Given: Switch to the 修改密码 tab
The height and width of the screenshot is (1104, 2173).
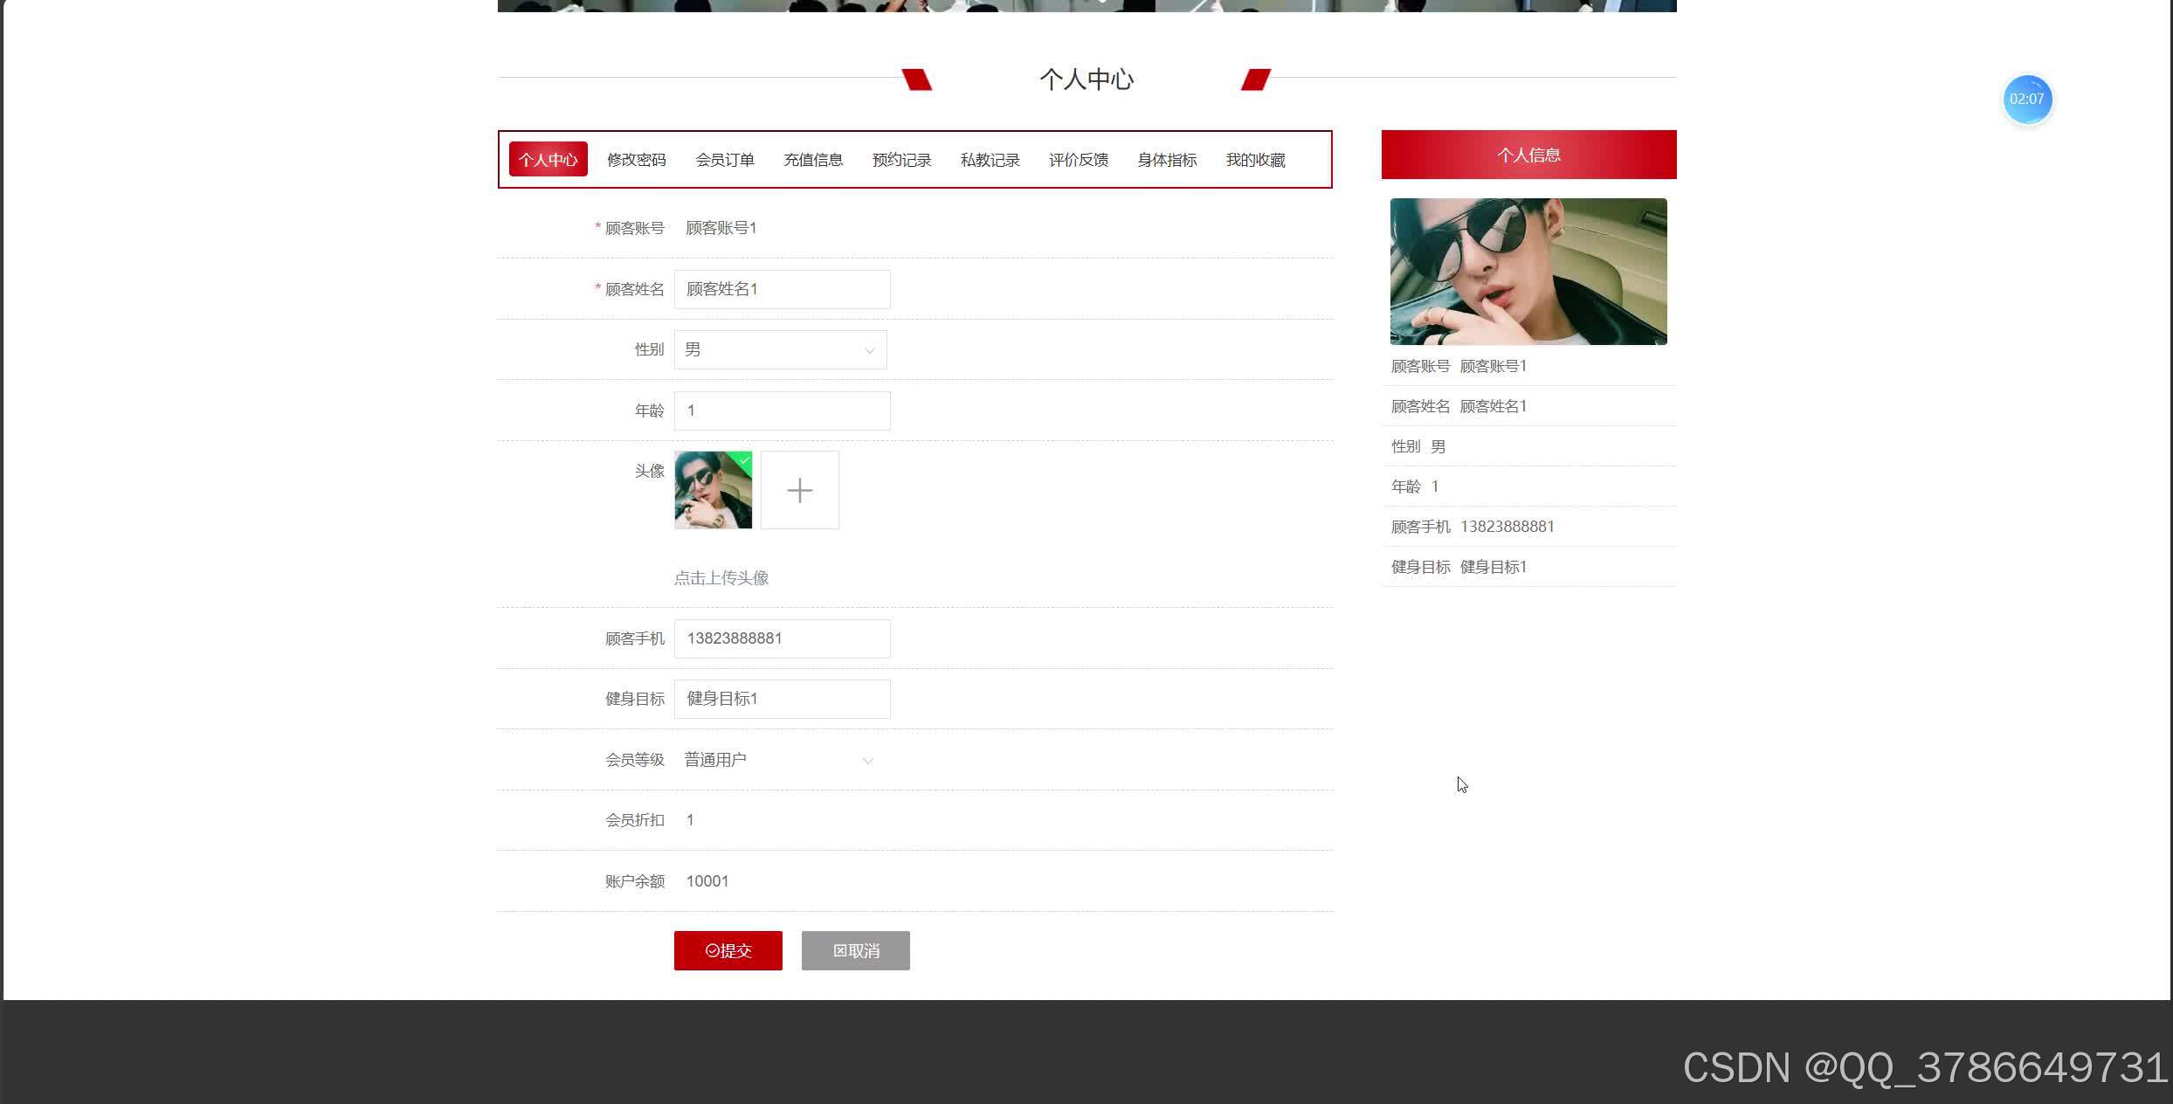Looking at the screenshot, I should 636,159.
